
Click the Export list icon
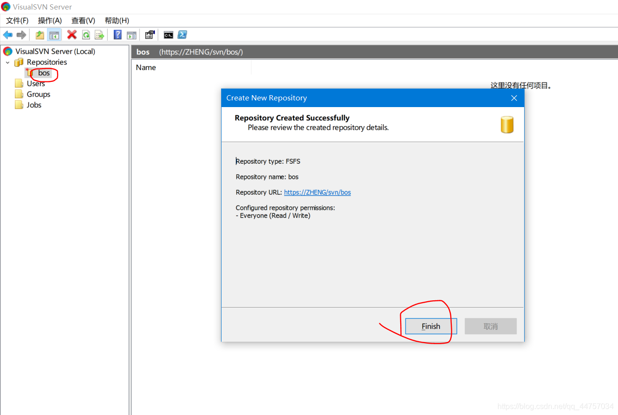(x=99, y=35)
